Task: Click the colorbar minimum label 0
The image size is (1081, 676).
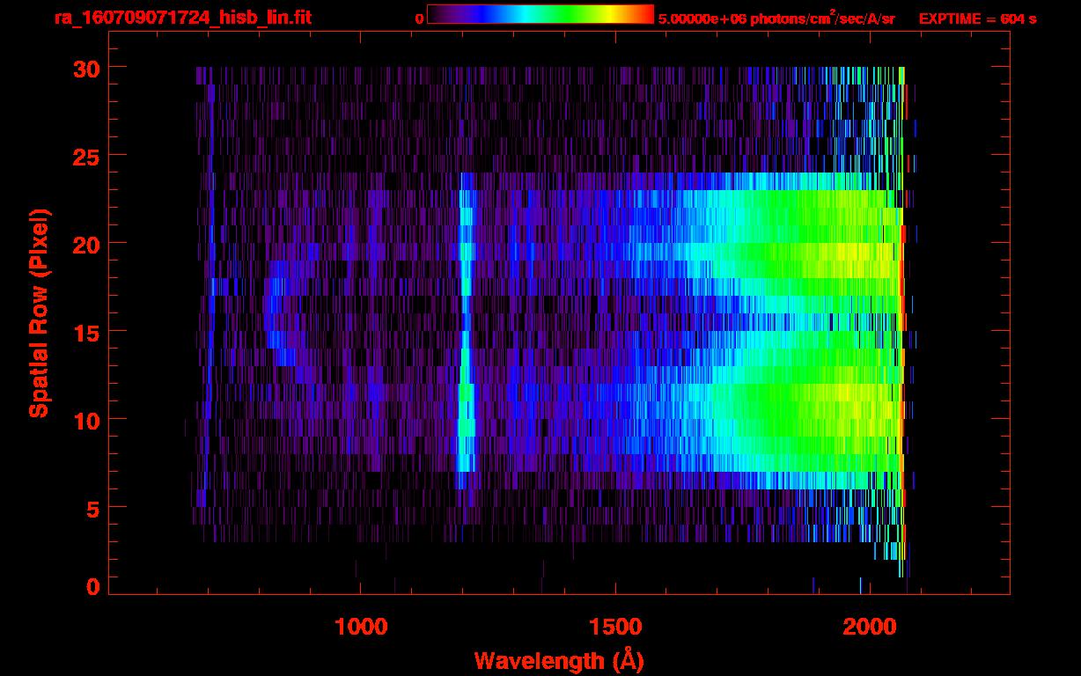Action: click(x=419, y=18)
